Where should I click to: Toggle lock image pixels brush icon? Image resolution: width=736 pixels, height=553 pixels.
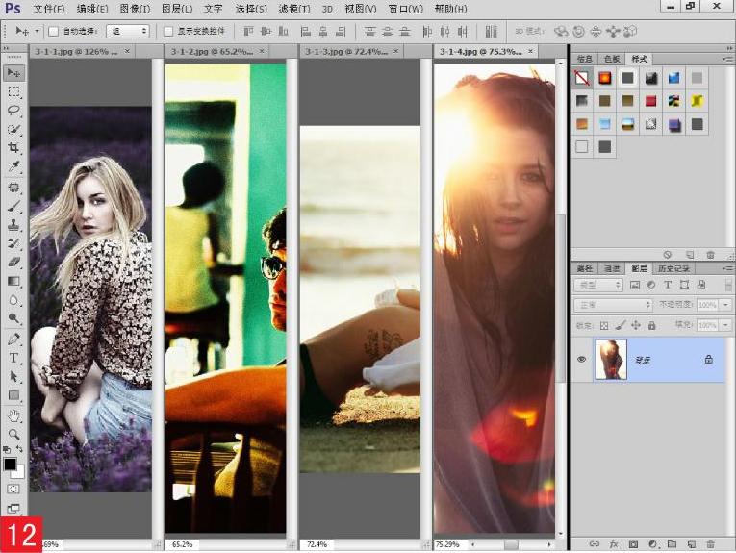click(x=620, y=325)
